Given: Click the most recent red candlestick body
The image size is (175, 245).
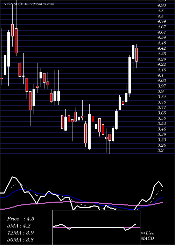Looking at the screenshot, I should point(136,55).
